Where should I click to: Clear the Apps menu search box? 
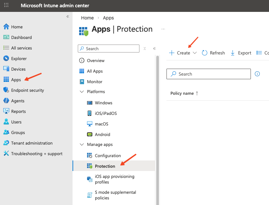[145, 49]
